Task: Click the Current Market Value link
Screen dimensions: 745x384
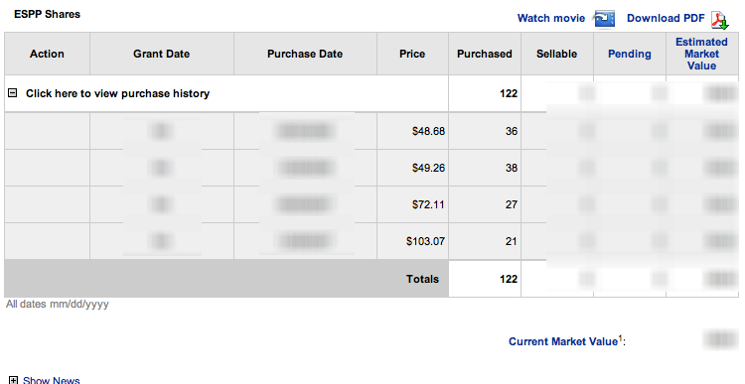Action: tap(565, 341)
